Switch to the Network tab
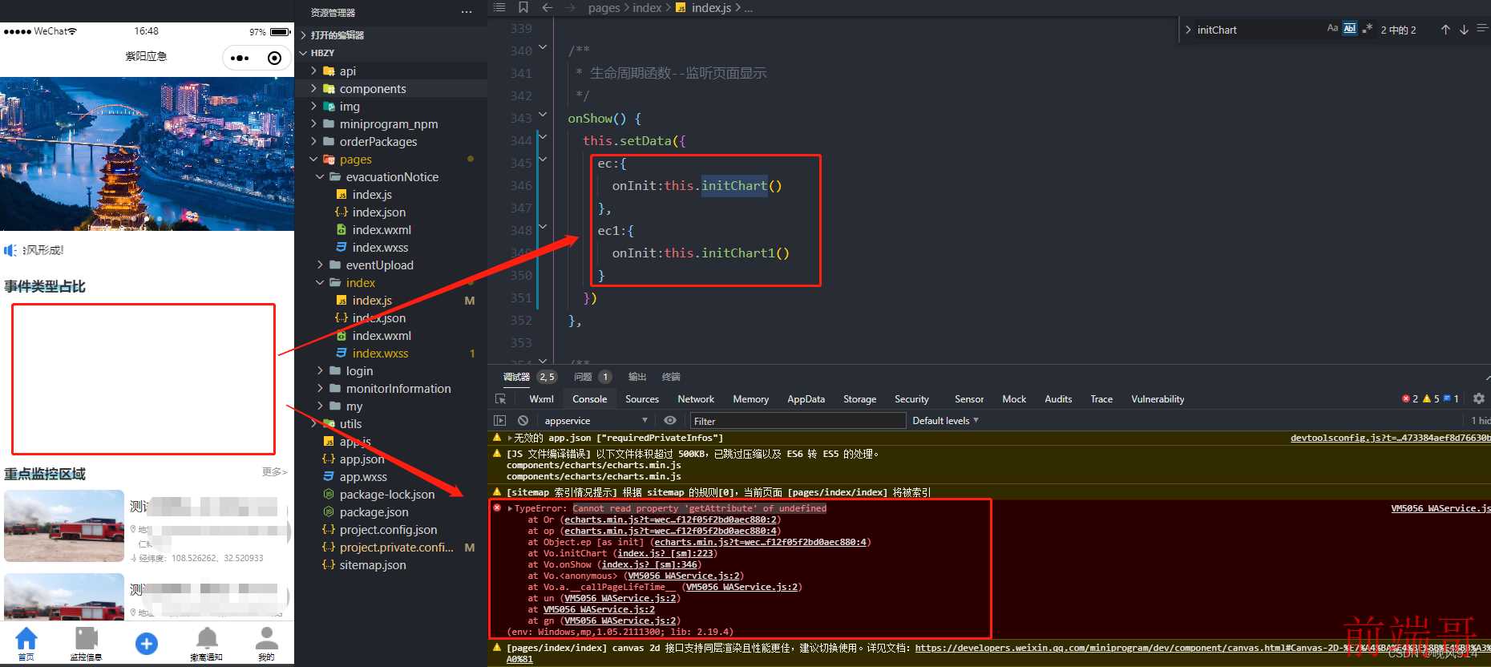 (x=696, y=398)
